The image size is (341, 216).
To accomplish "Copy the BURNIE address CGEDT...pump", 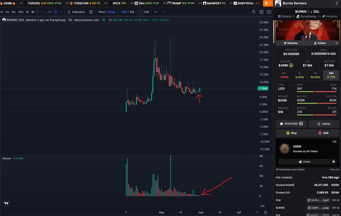I will point(319,208).
